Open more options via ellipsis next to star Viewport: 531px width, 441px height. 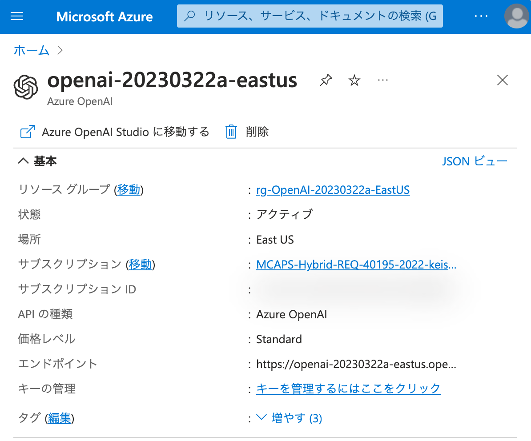383,80
